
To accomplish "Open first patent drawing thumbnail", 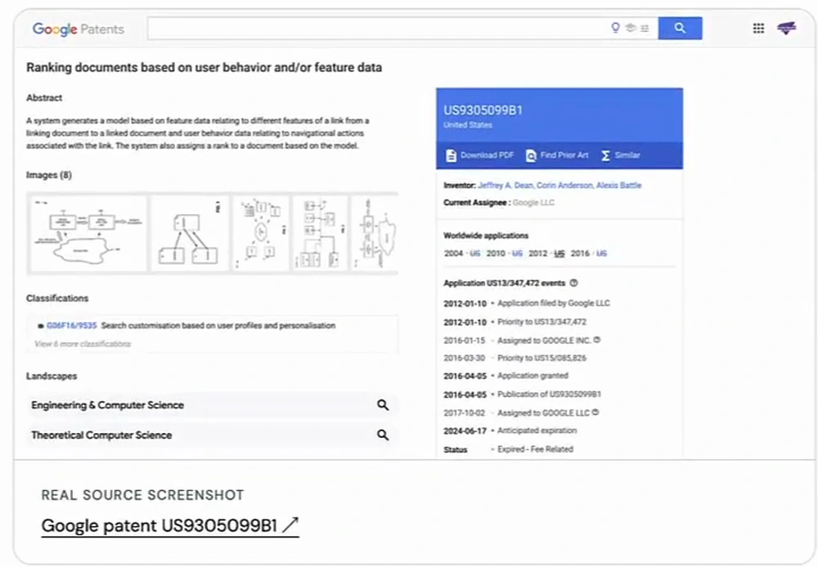I will click(x=88, y=234).
